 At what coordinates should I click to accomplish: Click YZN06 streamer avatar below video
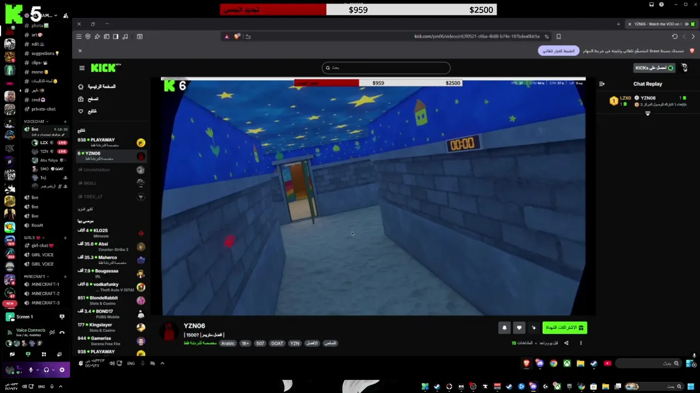tap(170, 331)
